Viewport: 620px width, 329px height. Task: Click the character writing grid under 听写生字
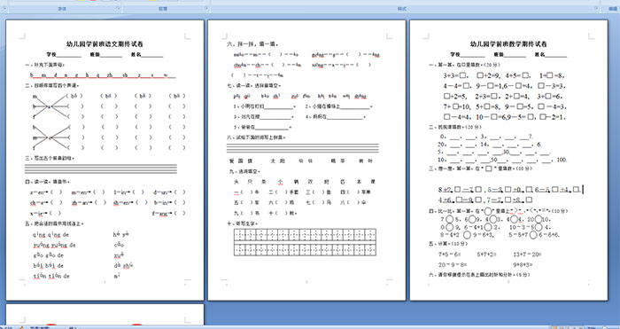pos(305,242)
